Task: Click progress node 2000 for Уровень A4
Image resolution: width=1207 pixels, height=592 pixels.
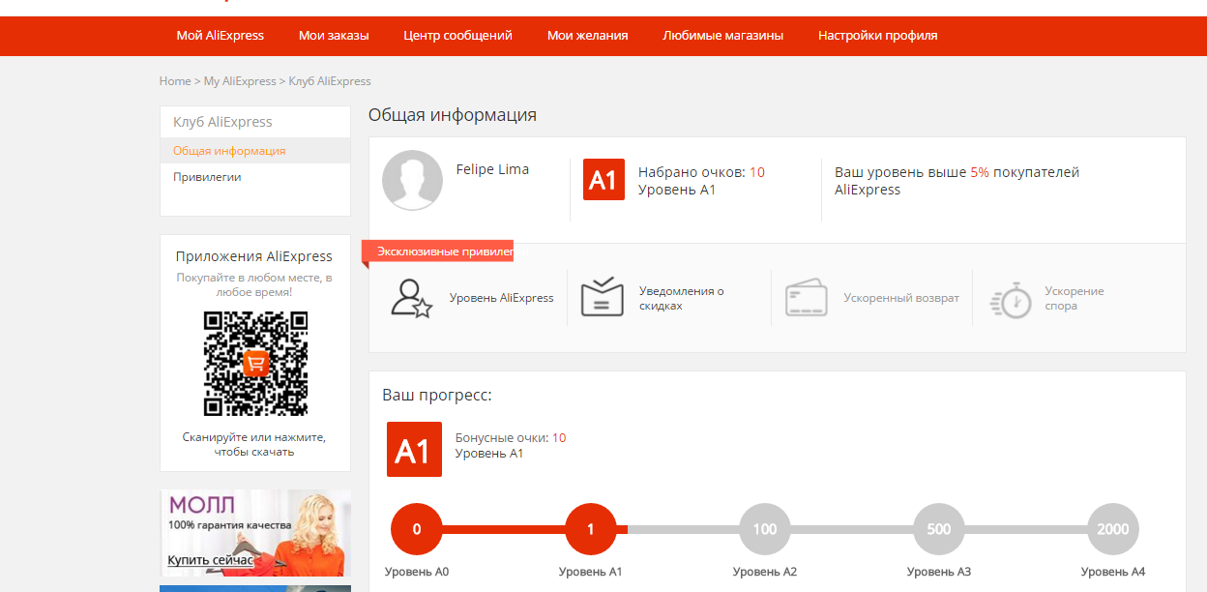Action: point(1113,529)
